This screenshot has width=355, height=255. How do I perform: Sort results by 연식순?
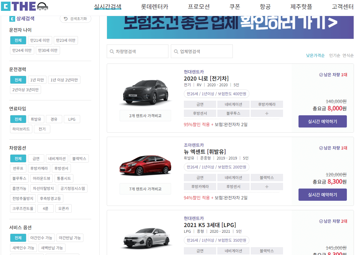pos(348,55)
